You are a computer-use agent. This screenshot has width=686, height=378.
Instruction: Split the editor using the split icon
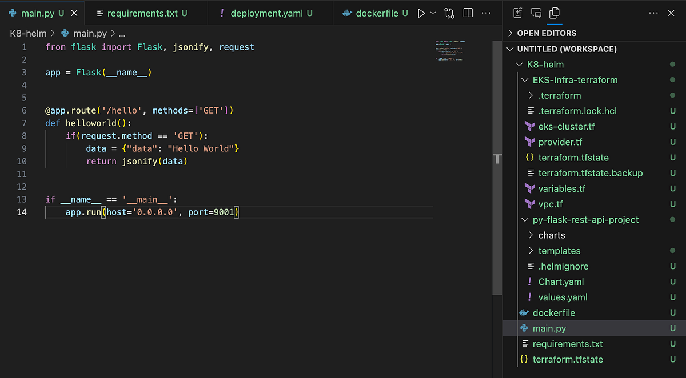point(468,12)
